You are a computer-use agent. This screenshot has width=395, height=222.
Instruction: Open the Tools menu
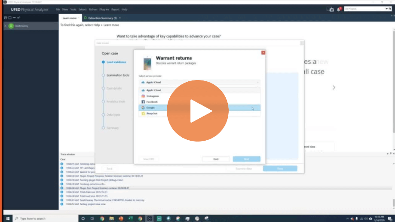pos(73,9)
